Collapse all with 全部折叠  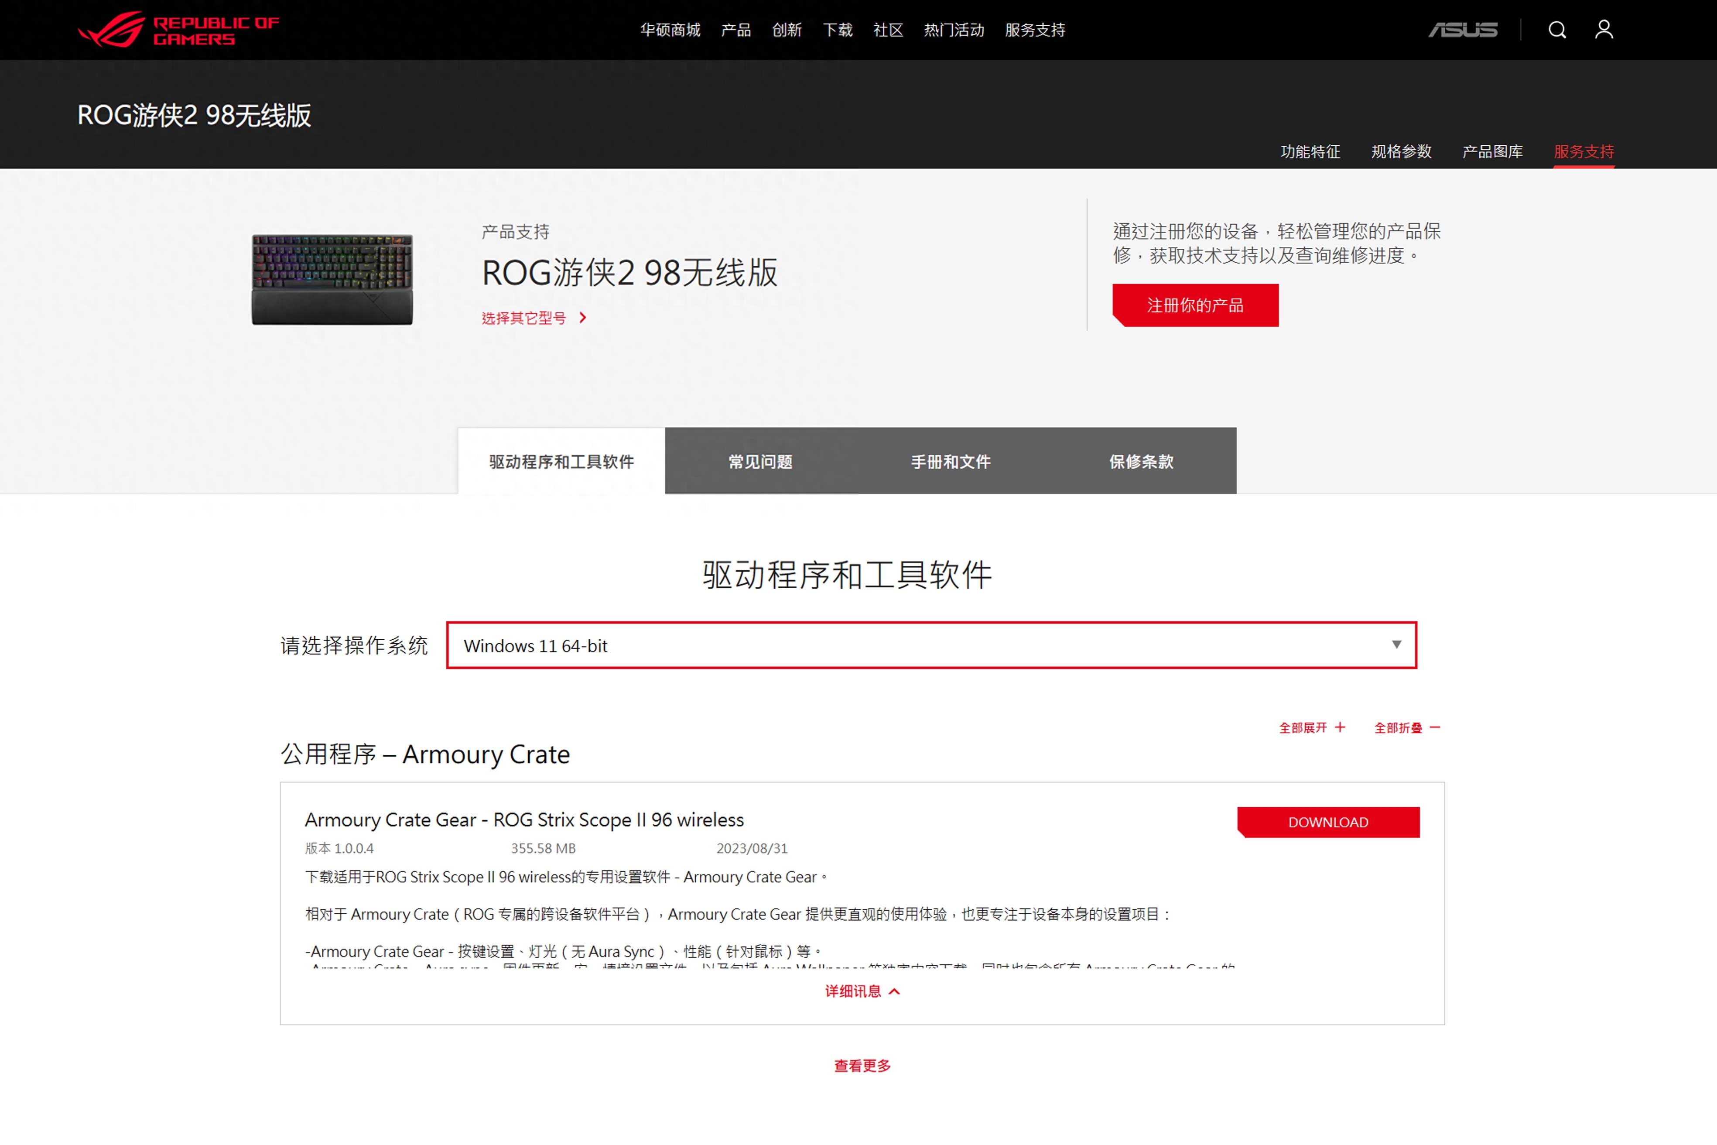1407,728
